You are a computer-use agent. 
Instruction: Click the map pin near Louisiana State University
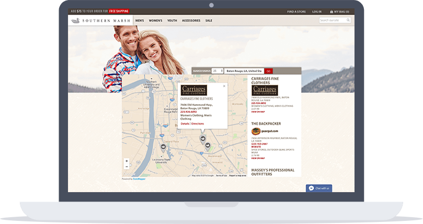click(163, 147)
